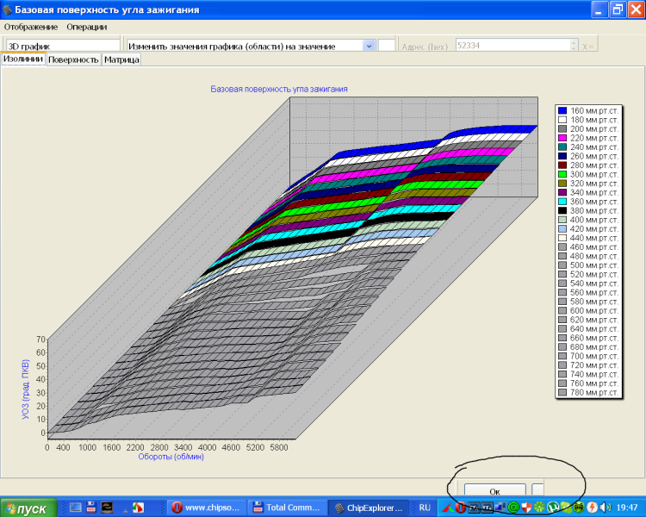Switch to Total Commander in the taskbar
The image size is (646, 517).
point(289,508)
